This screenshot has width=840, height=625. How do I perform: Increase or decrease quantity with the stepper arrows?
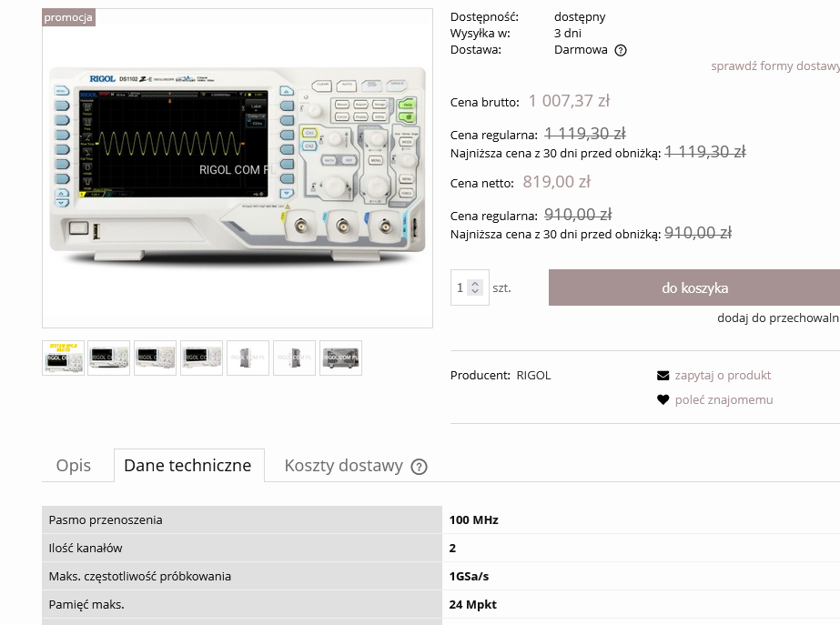[x=475, y=287]
